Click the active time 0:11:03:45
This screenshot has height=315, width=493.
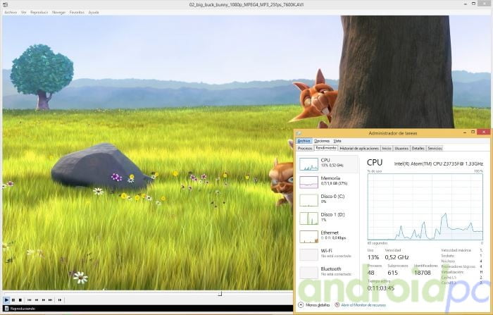pyautogui.click(x=381, y=288)
